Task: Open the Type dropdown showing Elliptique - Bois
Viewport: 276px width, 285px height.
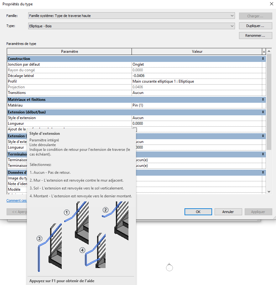Action: point(232,26)
